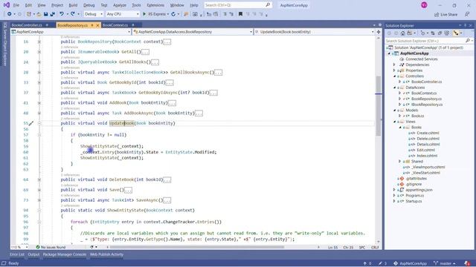
Task: Expand collapsed DeleteBook method at line 64
Action: [x=39, y=179]
